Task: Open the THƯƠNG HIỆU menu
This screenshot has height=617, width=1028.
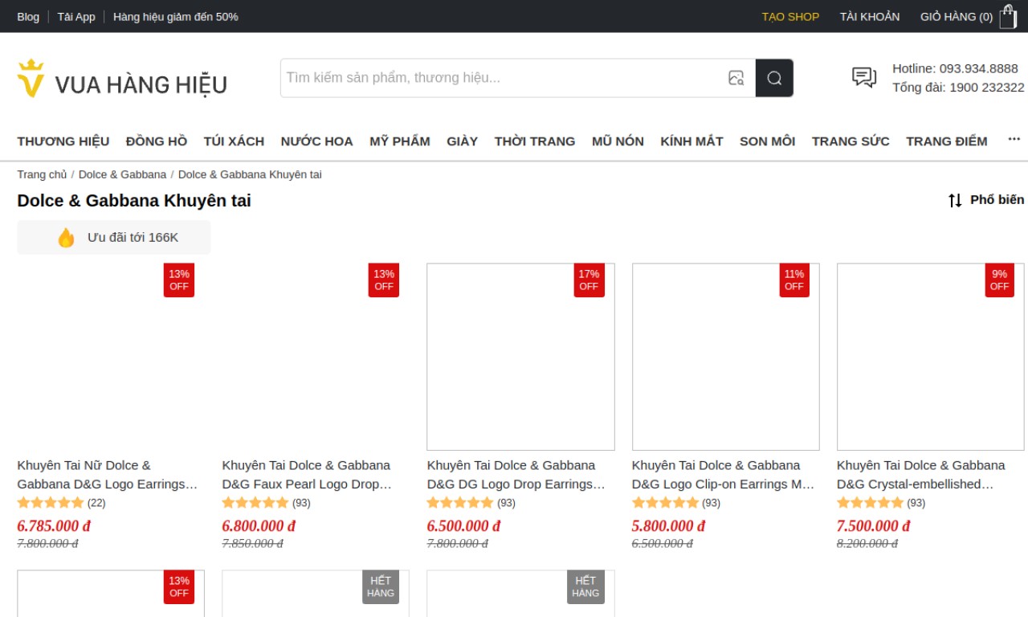Action: pyautogui.click(x=63, y=141)
